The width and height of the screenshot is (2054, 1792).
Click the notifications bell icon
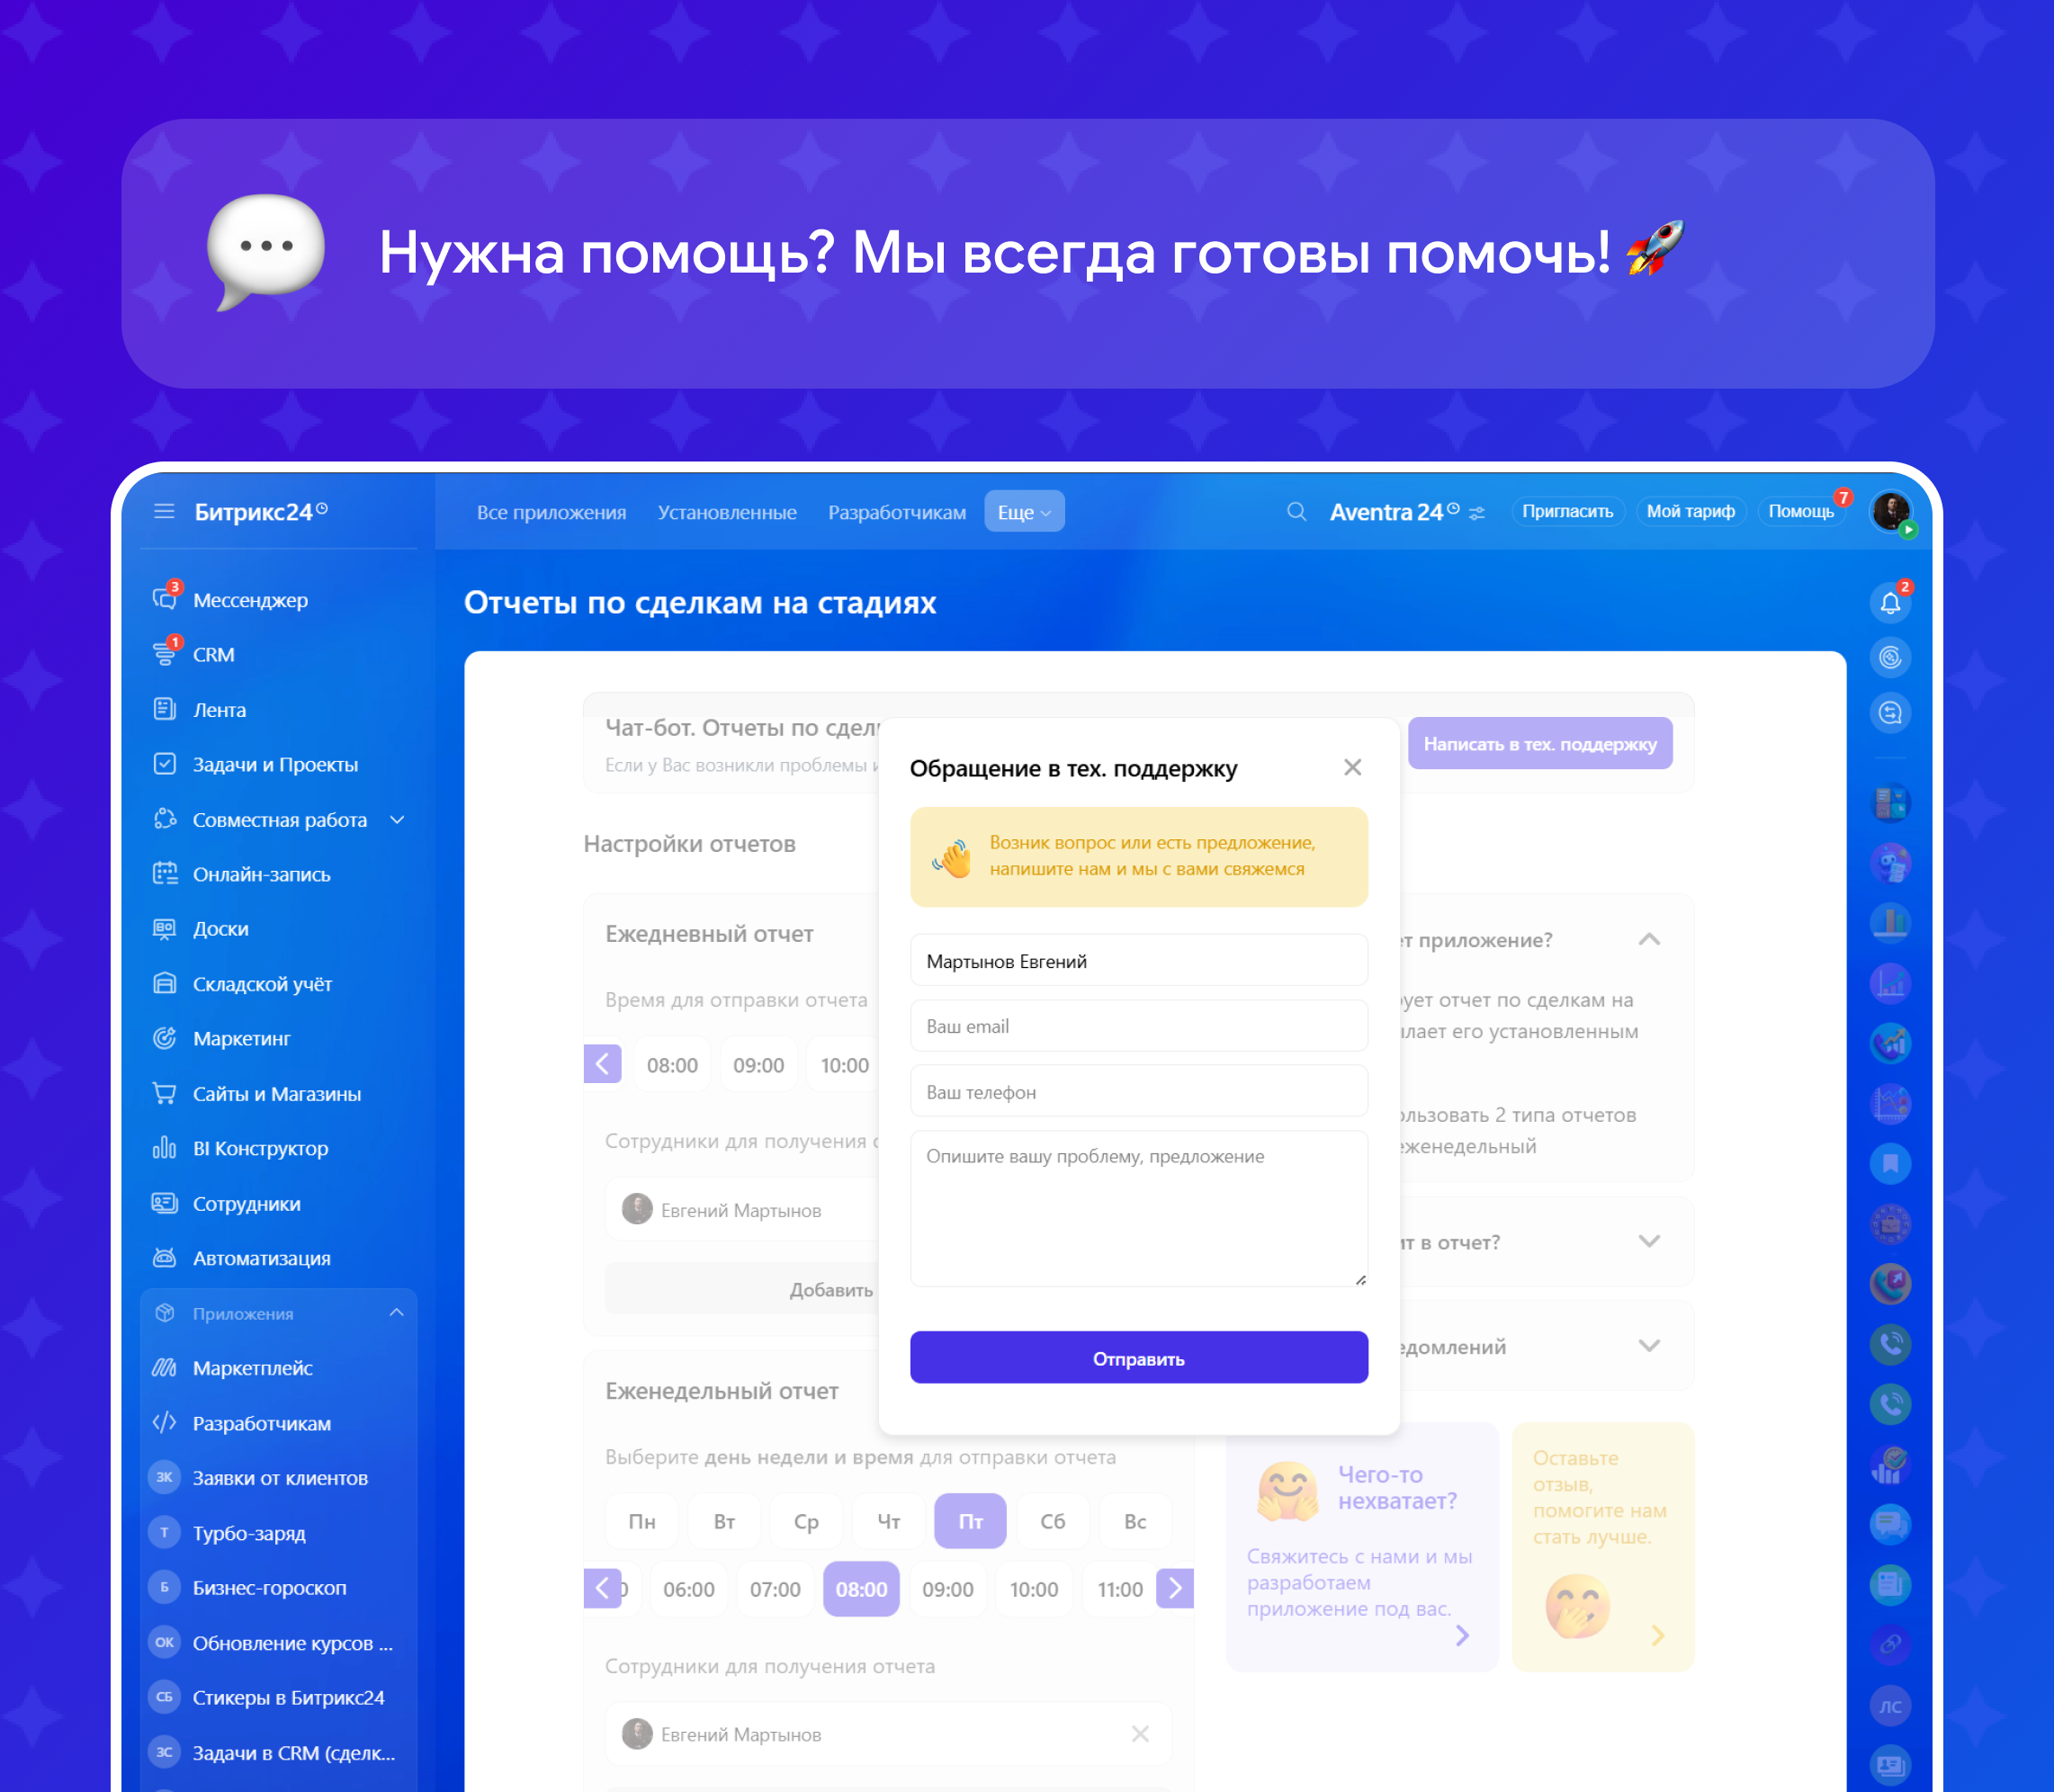1889,603
